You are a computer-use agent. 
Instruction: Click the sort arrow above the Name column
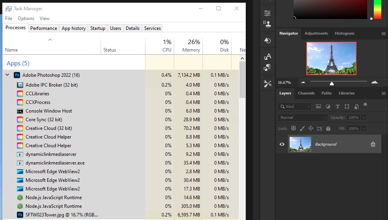pos(50,40)
